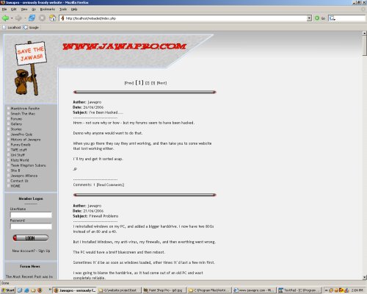Open the Bookmarks menu
Screen dimensions: 367x294
[x=48, y=10]
